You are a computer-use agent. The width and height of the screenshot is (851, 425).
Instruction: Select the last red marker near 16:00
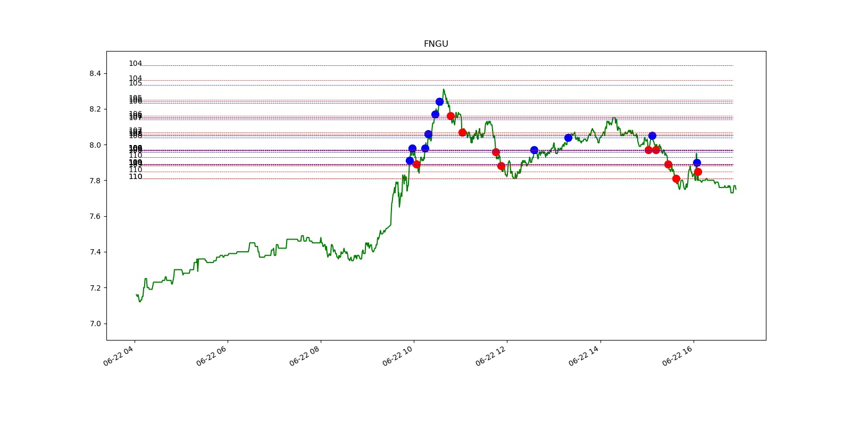click(698, 172)
